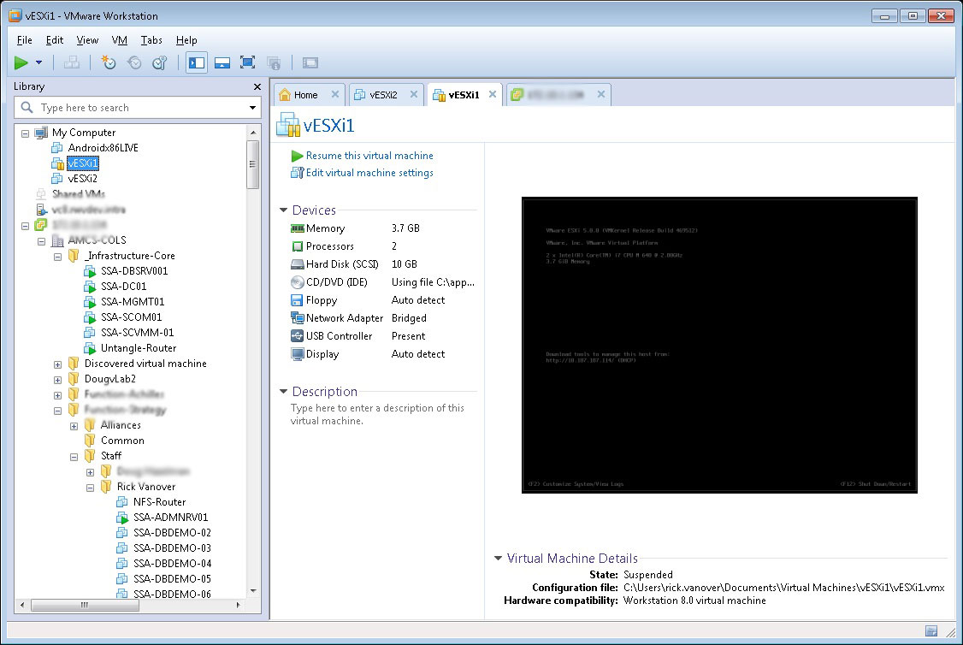
Task: Open the View menu
Action: 87,40
